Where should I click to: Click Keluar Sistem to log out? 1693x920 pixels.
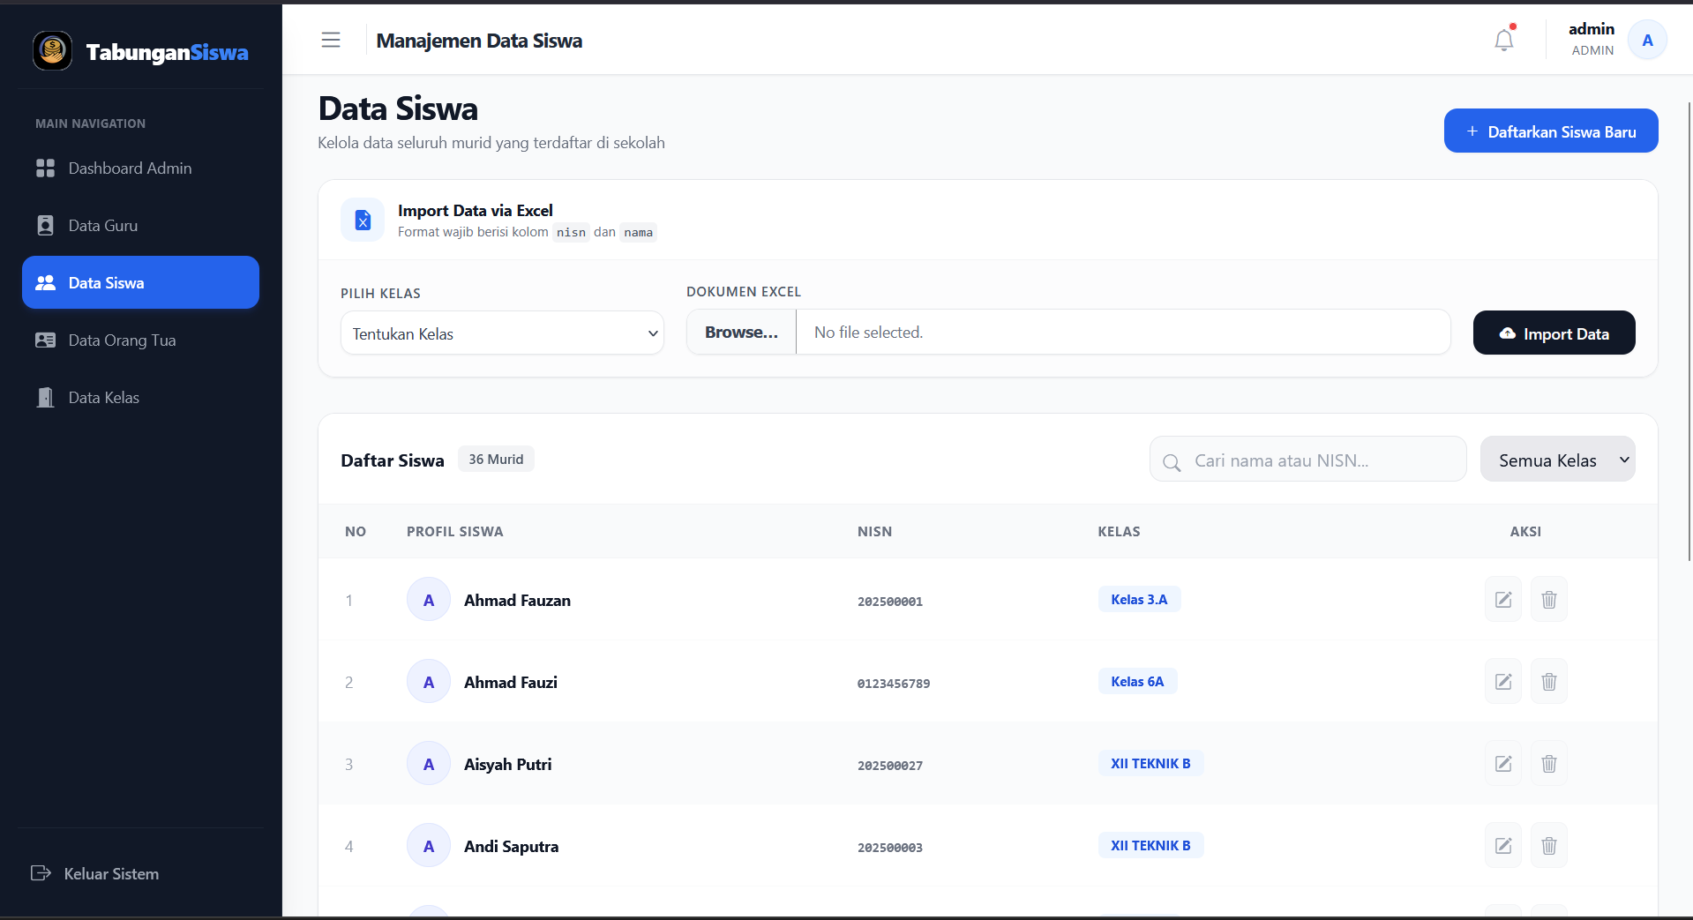[x=95, y=873]
